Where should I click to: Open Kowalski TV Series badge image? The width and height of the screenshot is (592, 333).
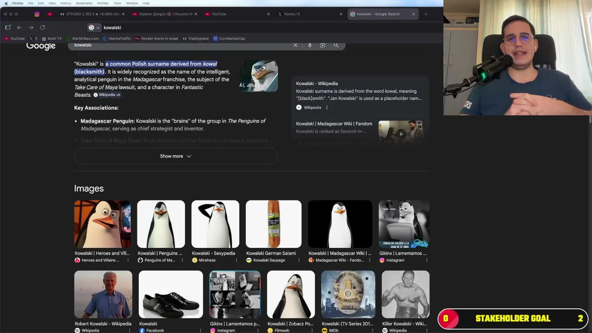pyautogui.click(x=348, y=295)
